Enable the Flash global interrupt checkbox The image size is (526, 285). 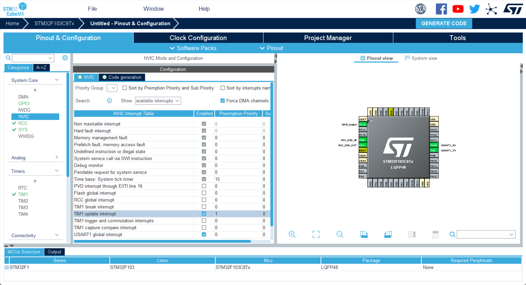tap(204, 193)
